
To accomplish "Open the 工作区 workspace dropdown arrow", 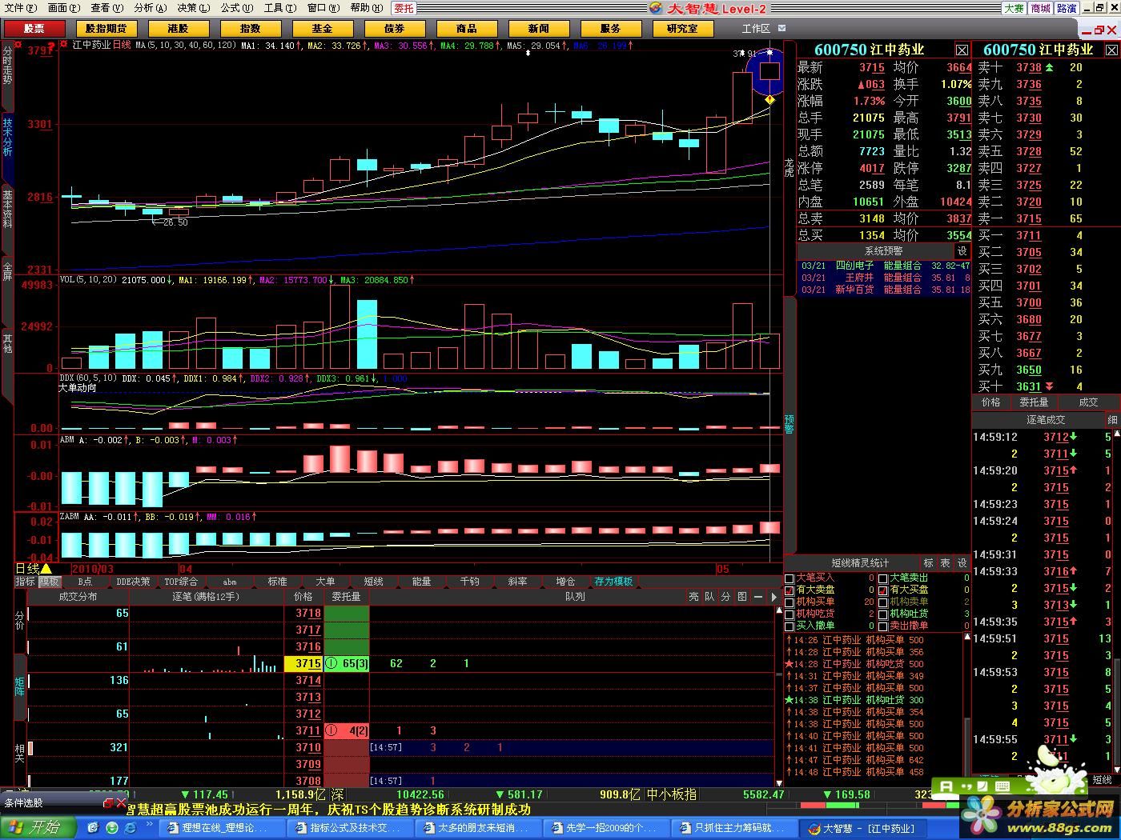I will 782,28.
